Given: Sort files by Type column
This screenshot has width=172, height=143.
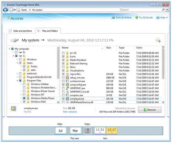Looking at the screenshot, I should 122,48.
